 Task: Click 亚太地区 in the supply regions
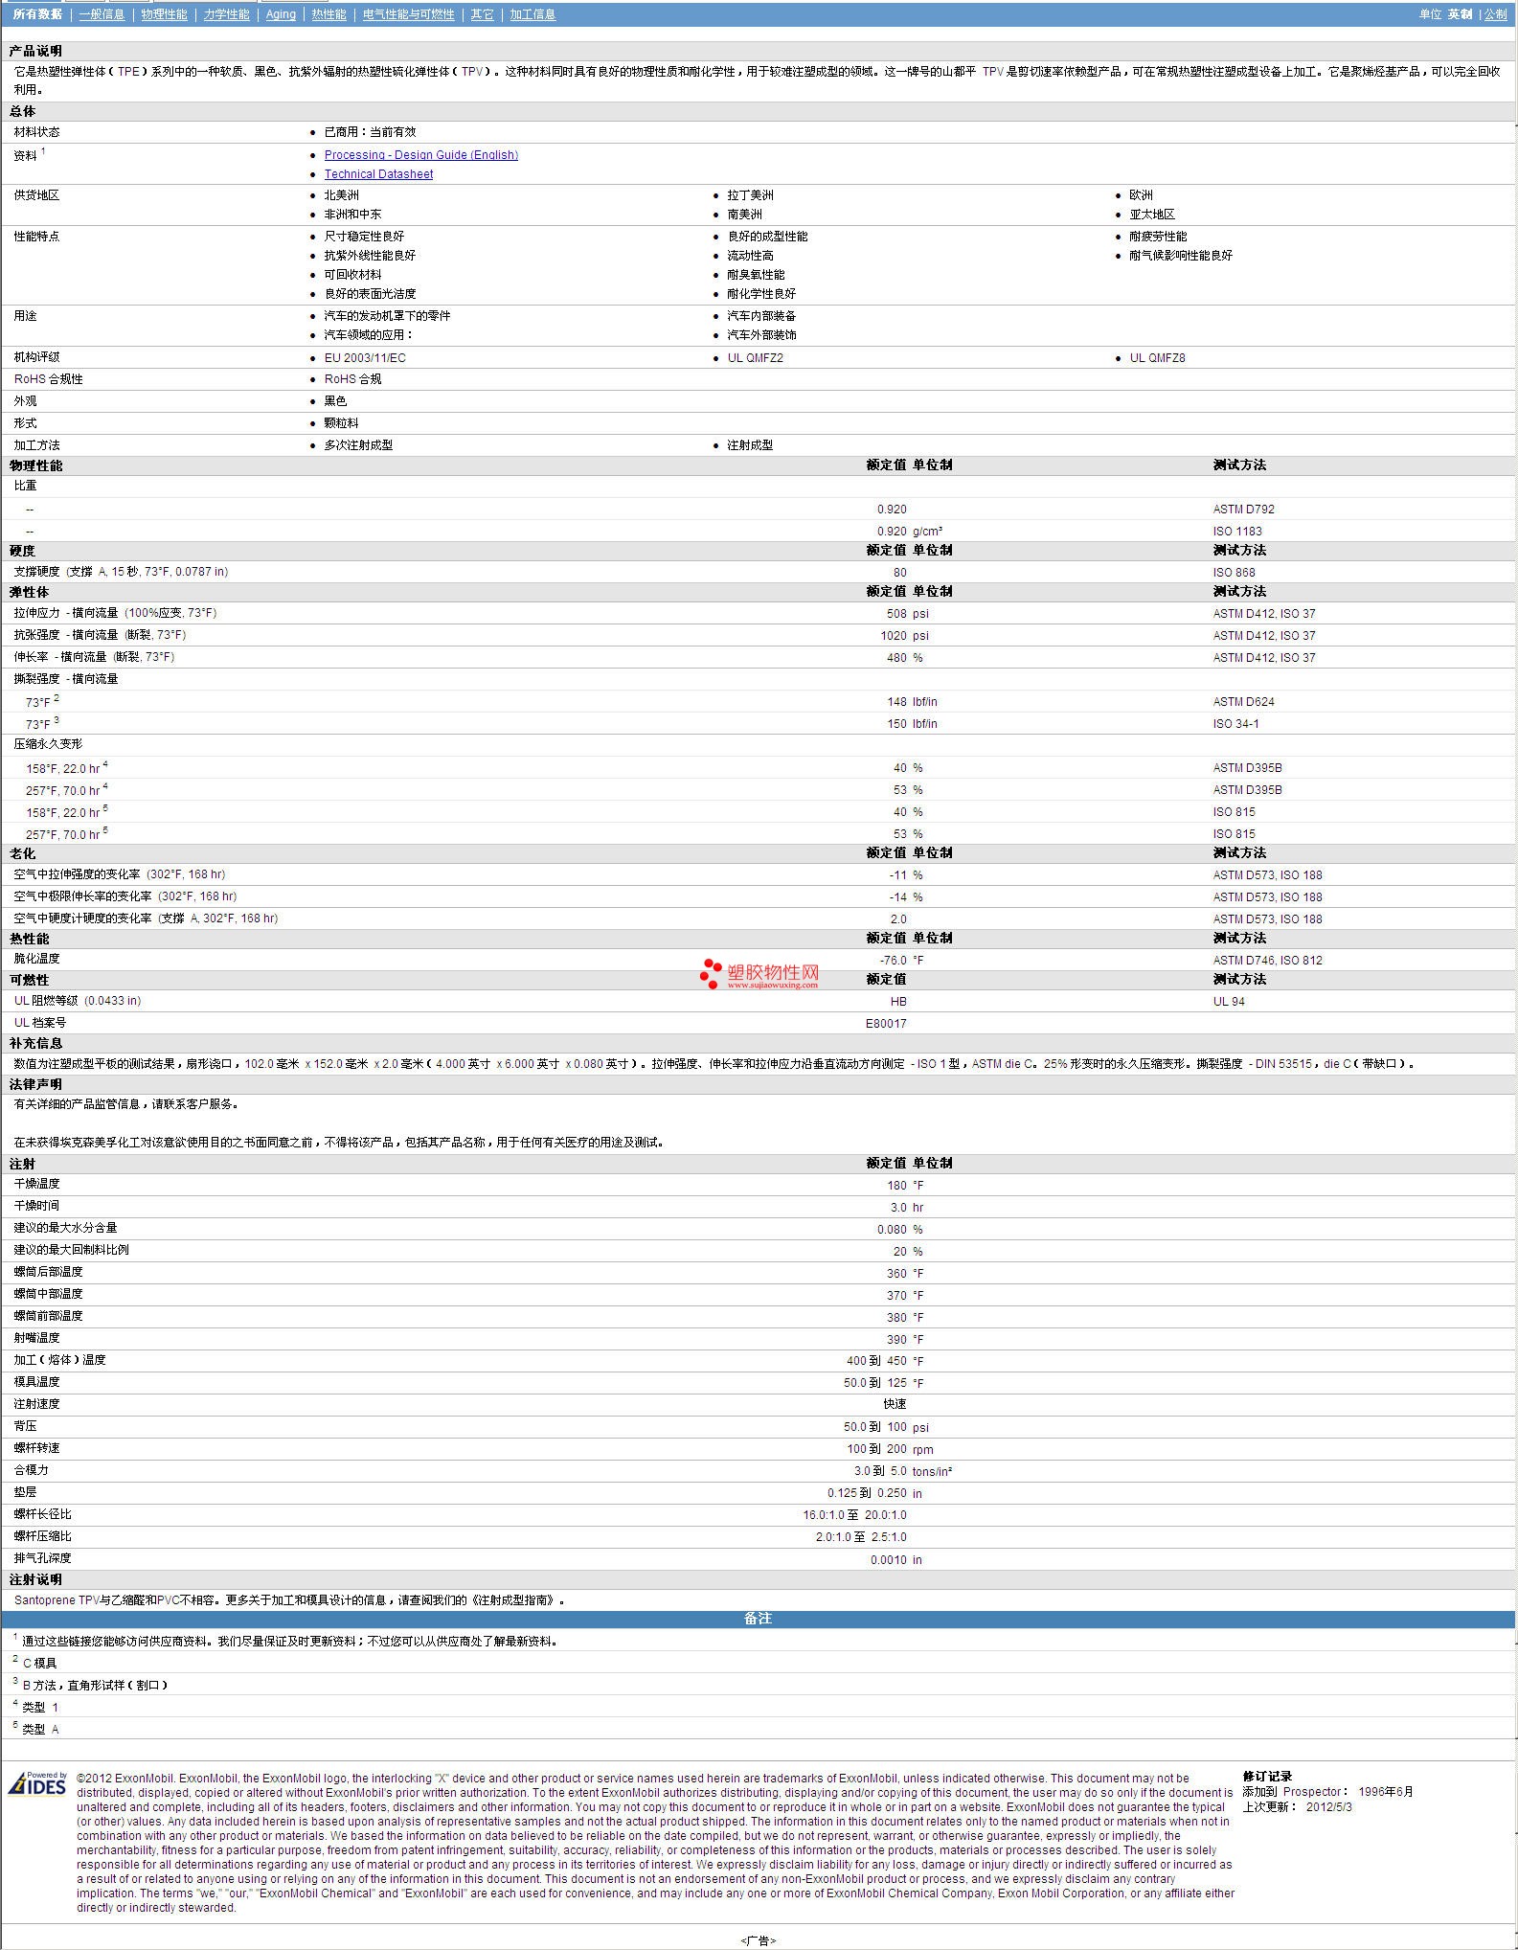pyautogui.click(x=1152, y=215)
